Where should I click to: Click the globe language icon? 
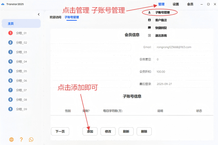[11, 139]
